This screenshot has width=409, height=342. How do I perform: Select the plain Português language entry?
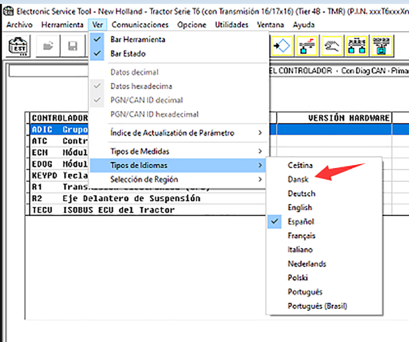(324, 292)
